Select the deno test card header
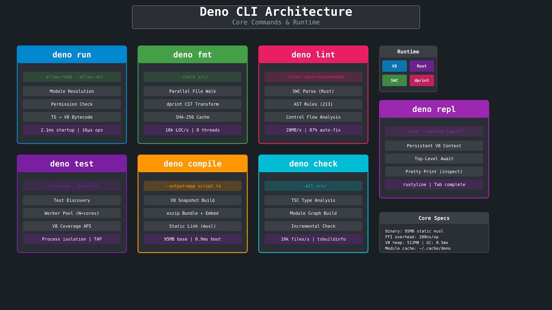Screen dimensions: 552x310 click(72, 164)
